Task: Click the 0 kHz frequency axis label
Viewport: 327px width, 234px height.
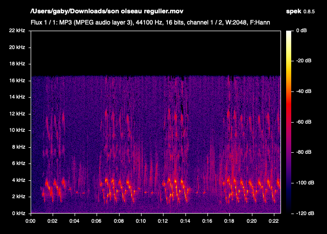Action: pyautogui.click(x=18, y=213)
